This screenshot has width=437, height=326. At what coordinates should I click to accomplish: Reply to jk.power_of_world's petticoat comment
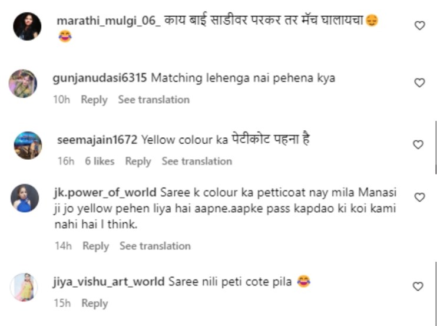tap(95, 246)
